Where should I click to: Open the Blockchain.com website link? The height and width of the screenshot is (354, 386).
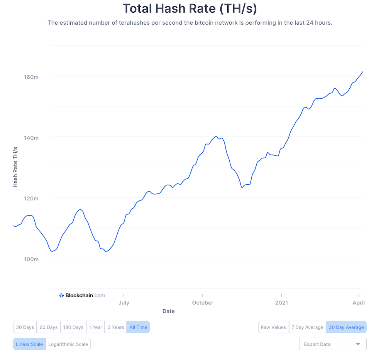[82, 295]
